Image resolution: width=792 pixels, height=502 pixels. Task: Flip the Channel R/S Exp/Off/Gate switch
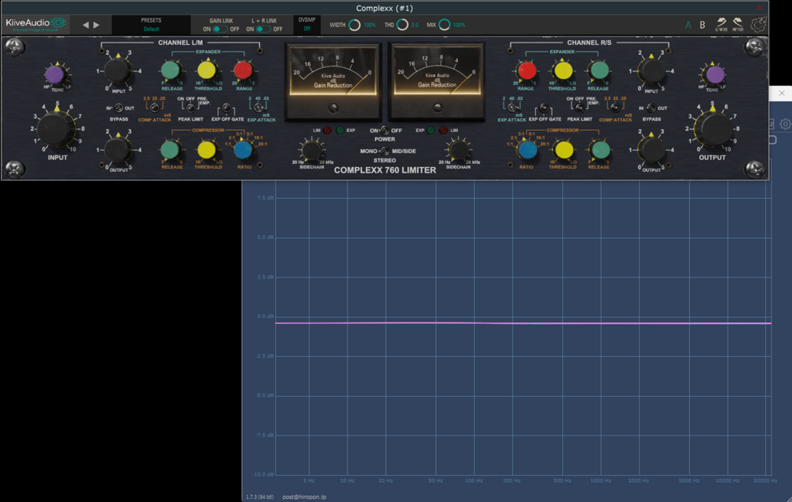coord(544,108)
